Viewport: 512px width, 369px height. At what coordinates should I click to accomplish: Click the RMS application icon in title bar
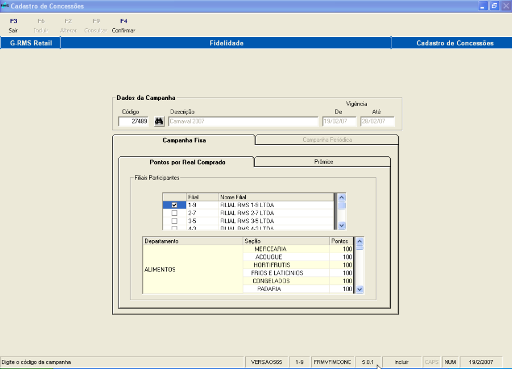(5, 6)
